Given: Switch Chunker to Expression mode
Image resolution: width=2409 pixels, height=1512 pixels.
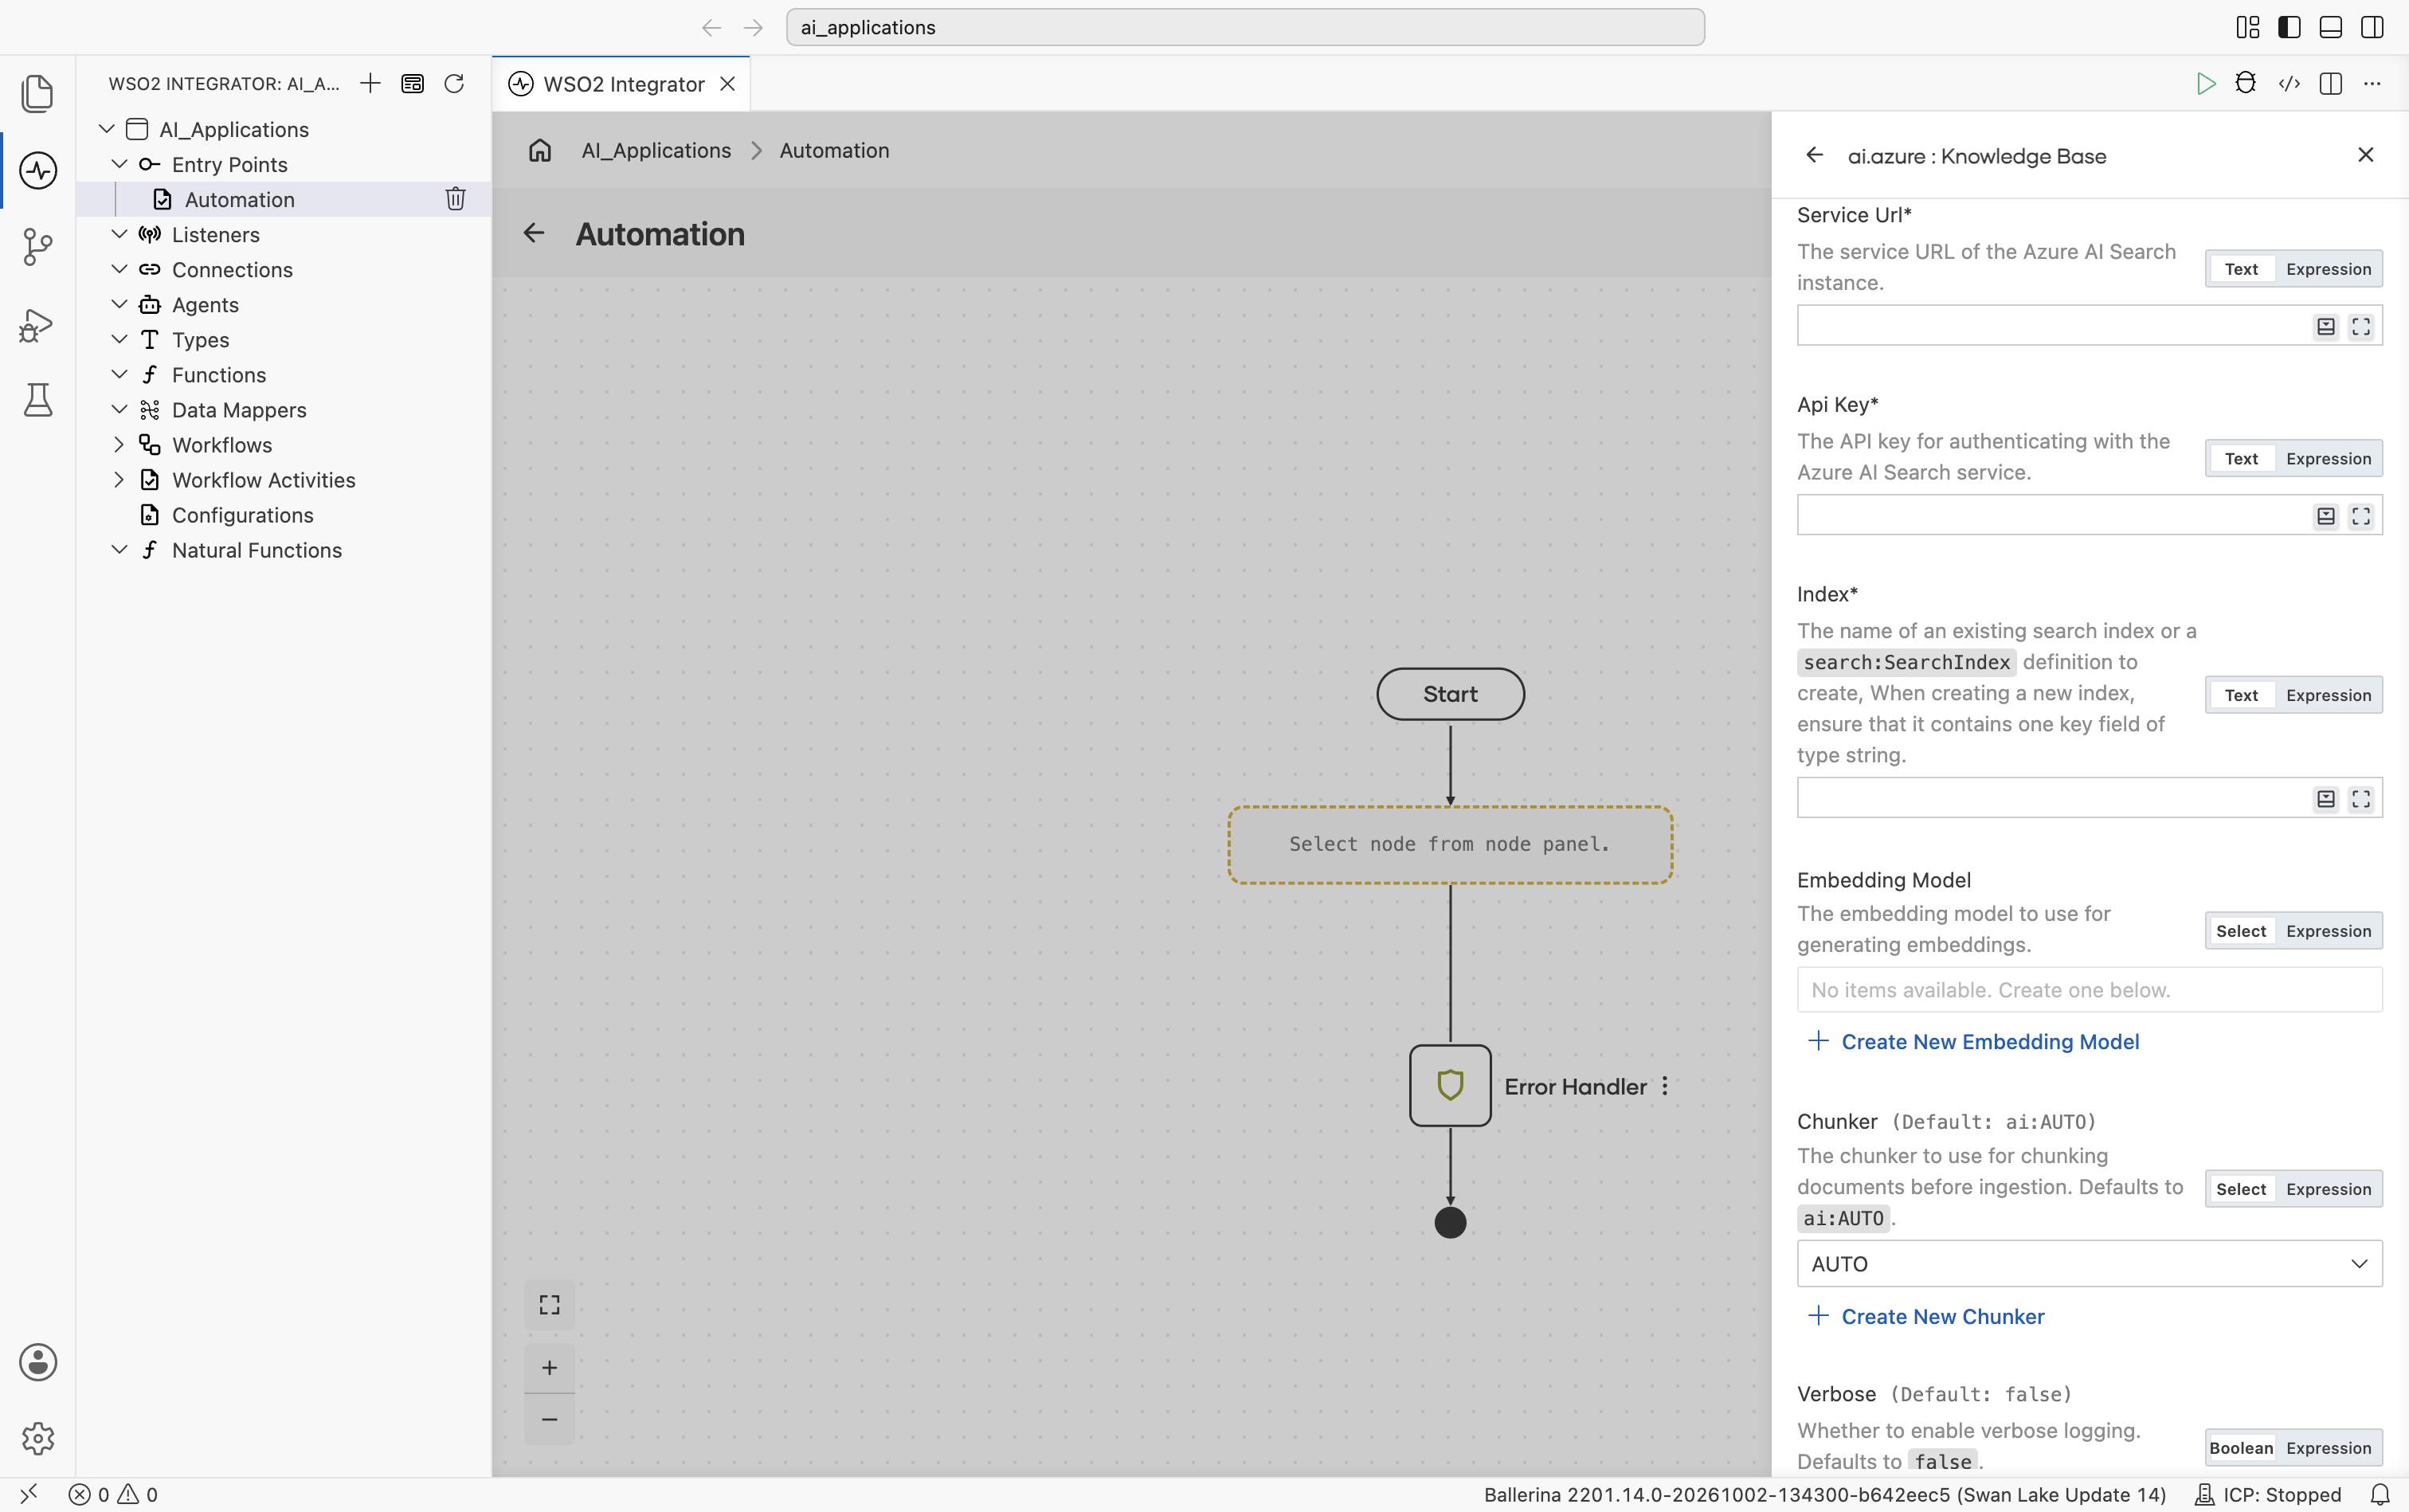Looking at the screenshot, I should click(x=2328, y=1189).
